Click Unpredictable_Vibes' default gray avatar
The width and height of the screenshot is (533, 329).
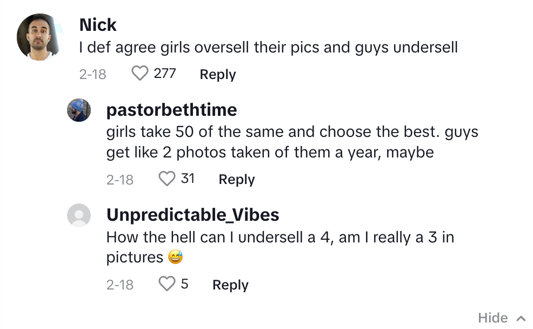pyautogui.click(x=78, y=215)
